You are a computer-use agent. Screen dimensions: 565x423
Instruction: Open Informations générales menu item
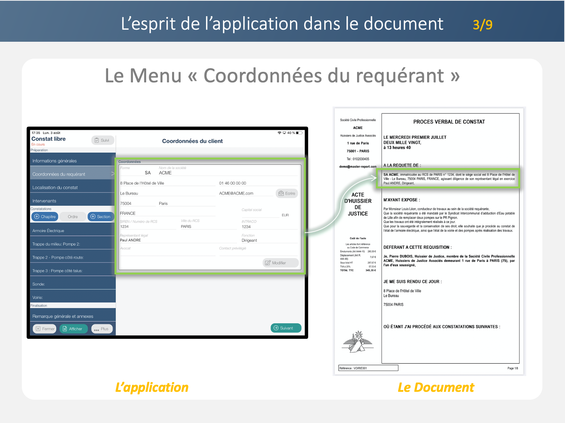pyautogui.click(x=72, y=161)
